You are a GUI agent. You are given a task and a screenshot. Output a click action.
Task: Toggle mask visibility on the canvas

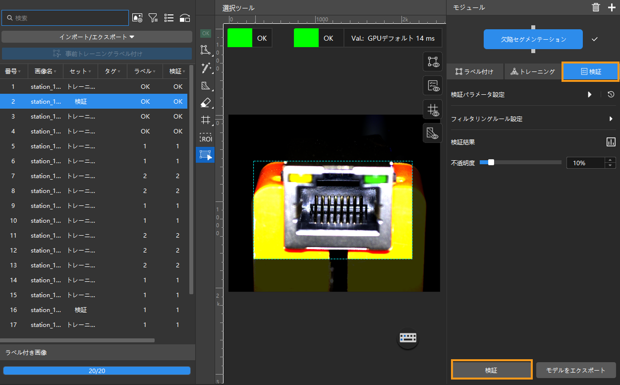[x=433, y=133]
